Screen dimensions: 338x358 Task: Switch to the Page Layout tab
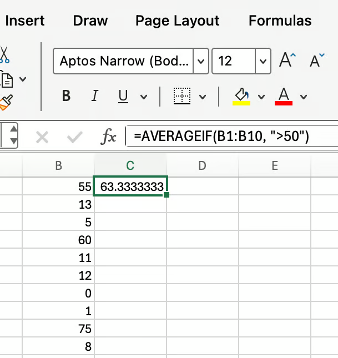coord(177,21)
